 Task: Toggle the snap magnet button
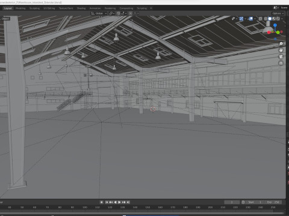[118, 13]
